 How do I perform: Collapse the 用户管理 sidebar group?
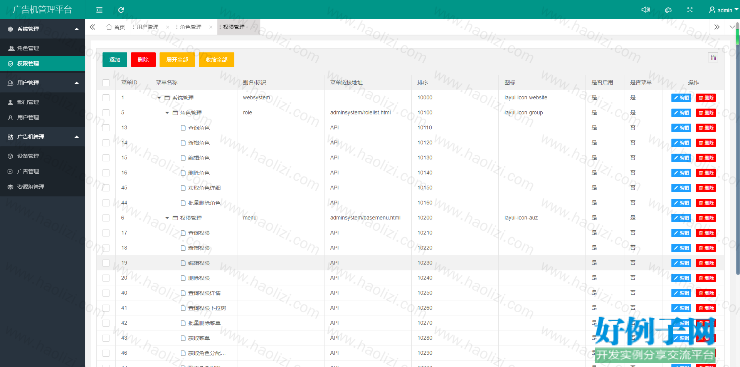77,83
